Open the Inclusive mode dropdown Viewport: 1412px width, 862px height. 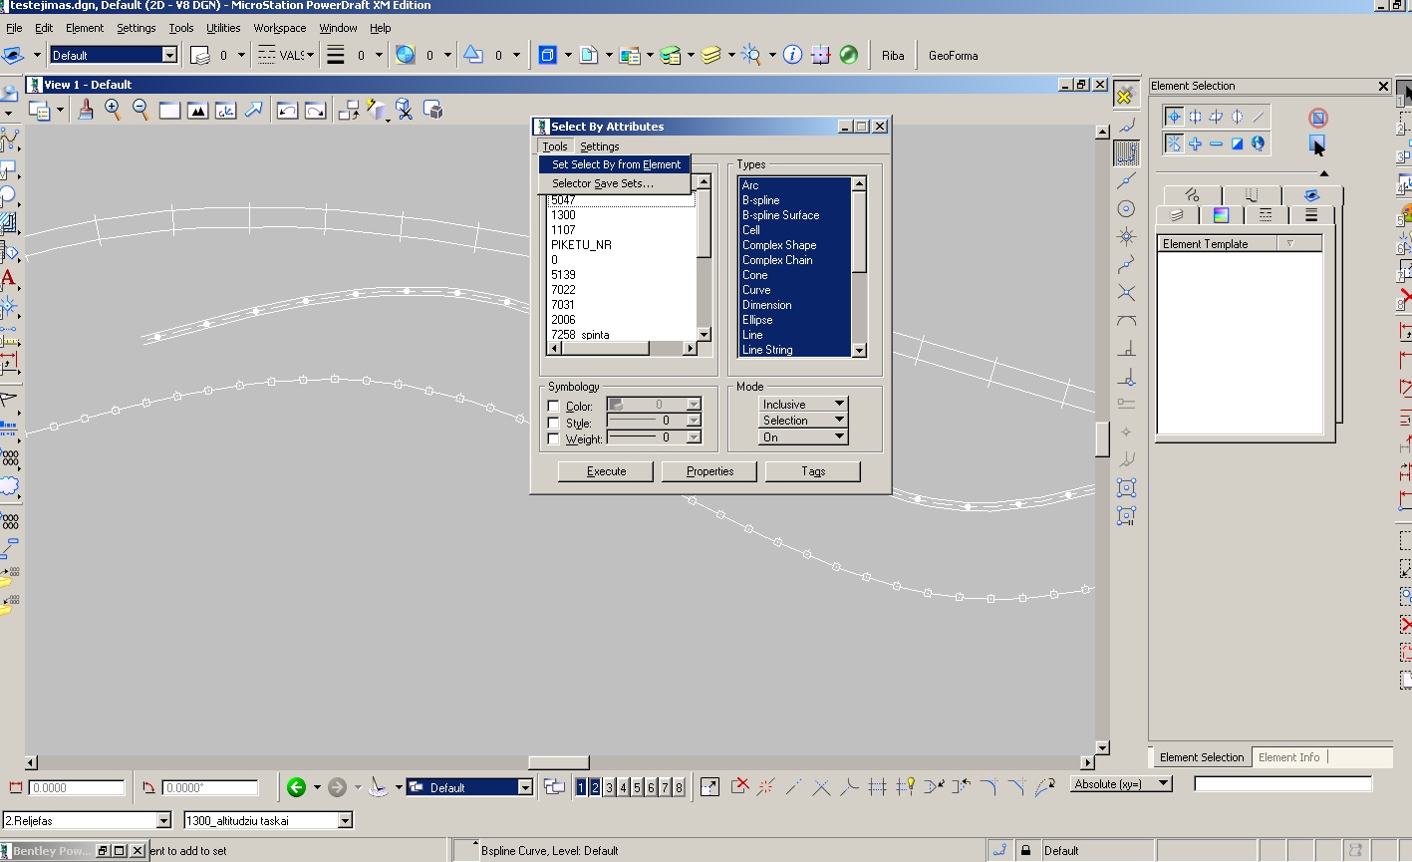coord(803,404)
